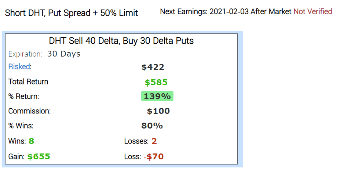Click the blue Risked link

point(19,67)
